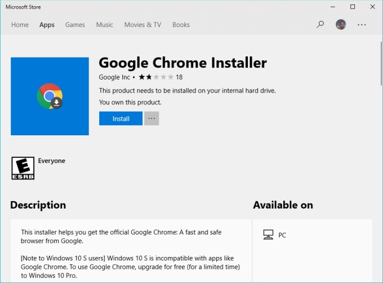The height and width of the screenshot is (283, 383).
Task: Minimize the Microsoft Store window
Action: (x=333, y=7)
